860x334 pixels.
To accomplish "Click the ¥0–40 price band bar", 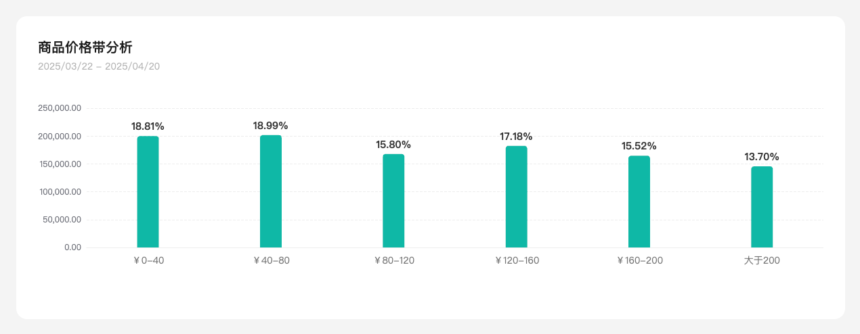I will click(148, 192).
